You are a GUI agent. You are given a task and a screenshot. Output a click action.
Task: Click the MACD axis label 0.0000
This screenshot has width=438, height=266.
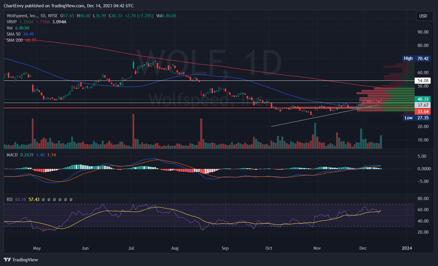pyautogui.click(x=424, y=169)
